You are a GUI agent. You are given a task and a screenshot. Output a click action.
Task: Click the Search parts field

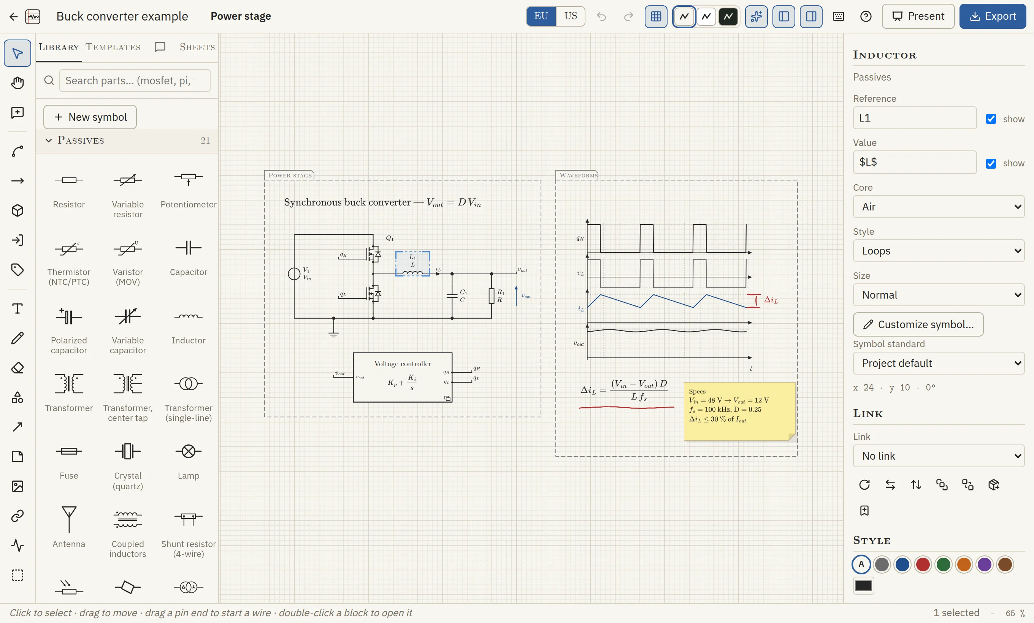point(135,81)
